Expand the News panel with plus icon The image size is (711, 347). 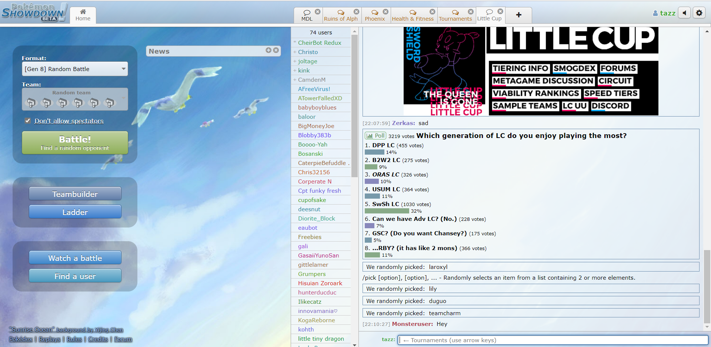[x=268, y=50]
